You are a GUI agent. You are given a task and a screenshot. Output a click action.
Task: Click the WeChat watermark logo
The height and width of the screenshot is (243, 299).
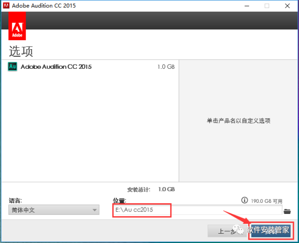click(x=241, y=230)
